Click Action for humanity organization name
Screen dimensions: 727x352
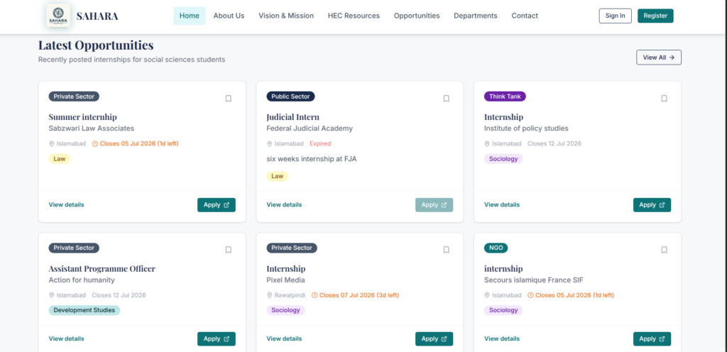pos(82,280)
